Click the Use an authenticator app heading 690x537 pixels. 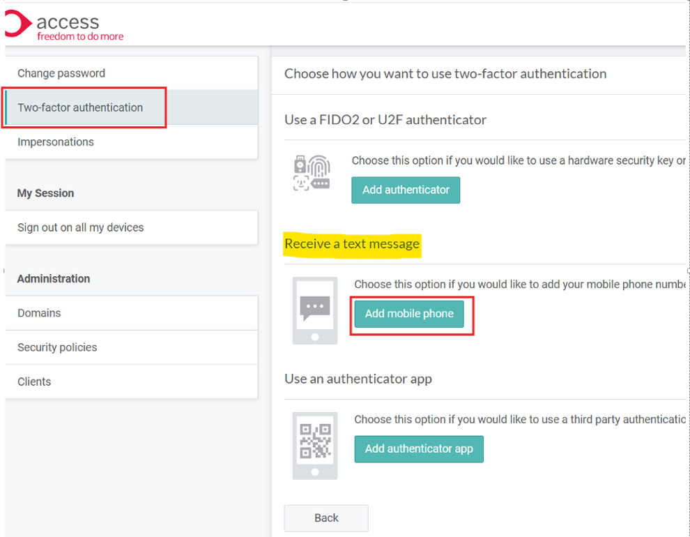click(x=358, y=379)
